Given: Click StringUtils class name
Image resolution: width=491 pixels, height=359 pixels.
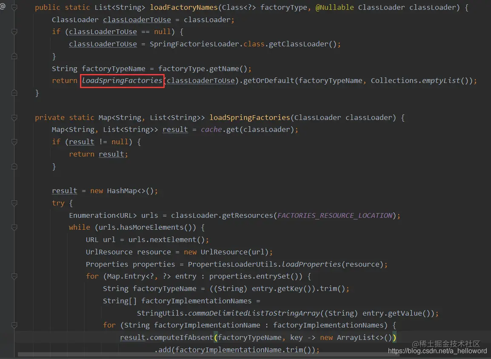Looking at the screenshot, I should [160, 313].
